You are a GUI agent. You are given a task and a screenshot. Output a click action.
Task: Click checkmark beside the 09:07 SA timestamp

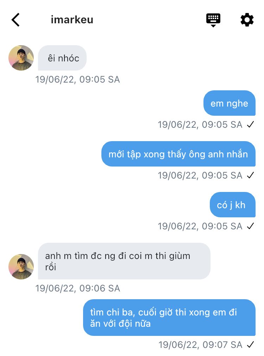tap(250, 345)
